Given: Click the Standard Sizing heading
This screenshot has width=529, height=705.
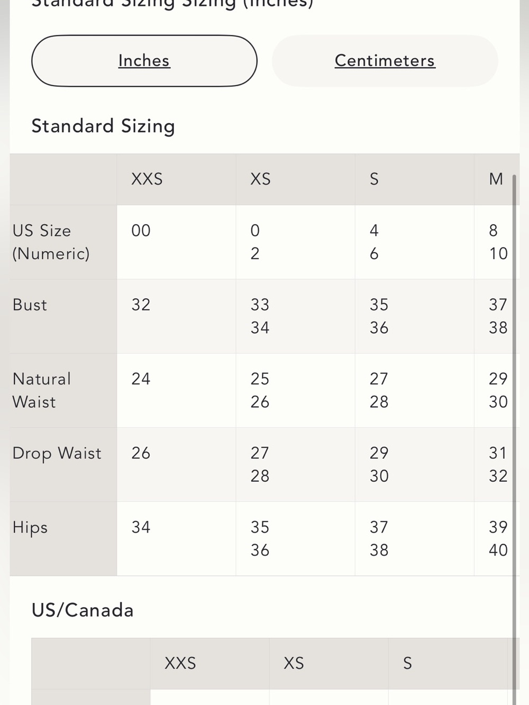Looking at the screenshot, I should click(x=103, y=126).
